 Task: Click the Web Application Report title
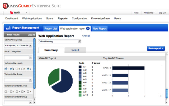pyautogui.click(x=56, y=36)
